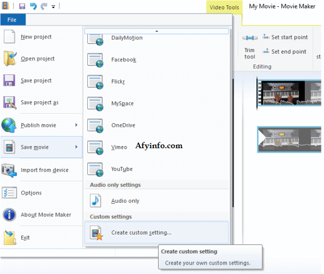Image resolution: width=324 pixels, height=274 pixels.
Task: Select the Video Tools contextual tab
Action: tap(224, 7)
